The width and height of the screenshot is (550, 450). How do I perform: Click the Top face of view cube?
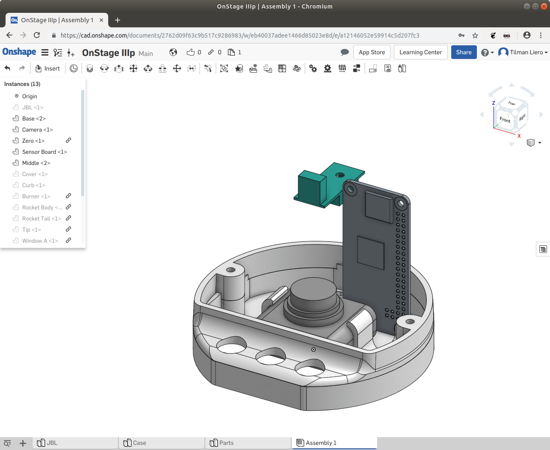tap(512, 103)
